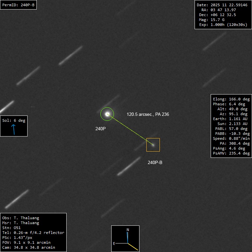Click the PsAMV: 235.4 deg entry
Viewport: 252px width, 252px height.
pyautogui.click(x=231, y=153)
